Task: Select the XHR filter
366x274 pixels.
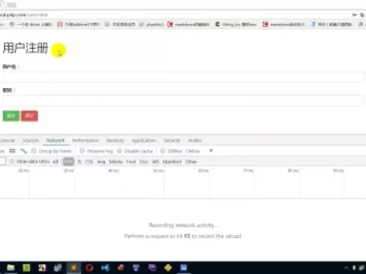Action: pos(69,162)
